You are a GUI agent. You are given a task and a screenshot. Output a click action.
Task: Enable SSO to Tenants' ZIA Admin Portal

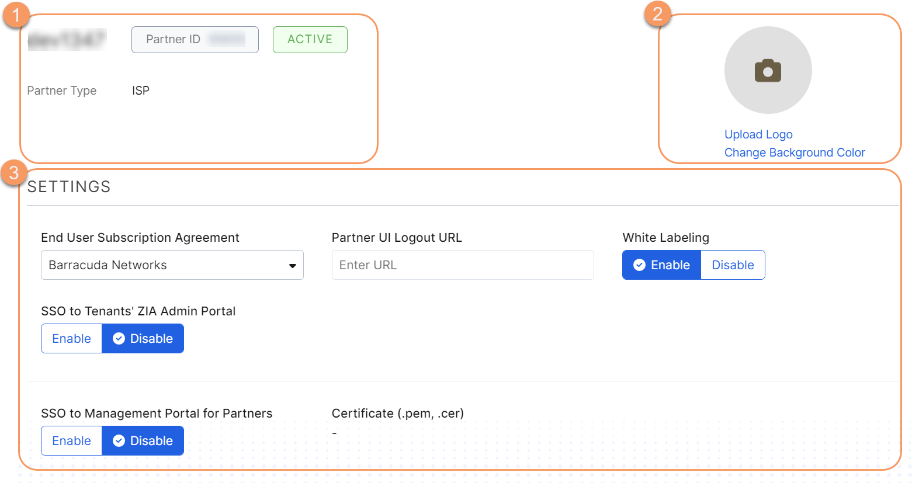pyautogui.click(x=71, y=339)
